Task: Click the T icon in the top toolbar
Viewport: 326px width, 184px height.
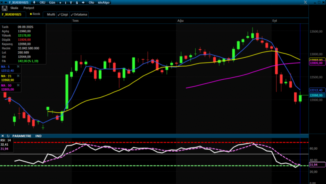Action: 71,2
